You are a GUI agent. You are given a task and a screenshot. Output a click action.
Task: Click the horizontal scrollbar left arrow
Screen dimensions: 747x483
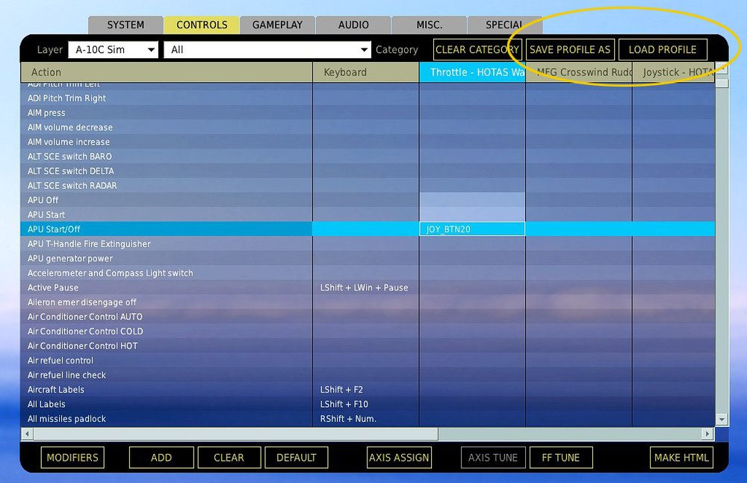[27, 434]
